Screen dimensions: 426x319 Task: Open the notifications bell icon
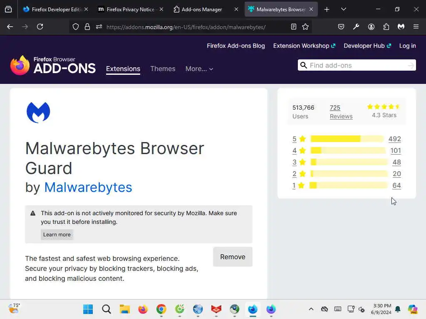(x=398, y=309)
